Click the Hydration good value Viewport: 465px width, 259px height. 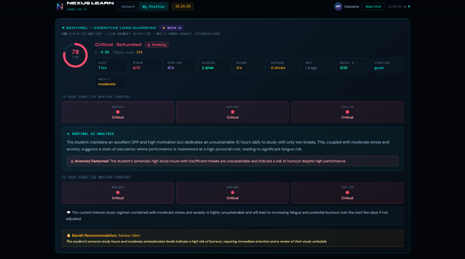coord(379,68)
